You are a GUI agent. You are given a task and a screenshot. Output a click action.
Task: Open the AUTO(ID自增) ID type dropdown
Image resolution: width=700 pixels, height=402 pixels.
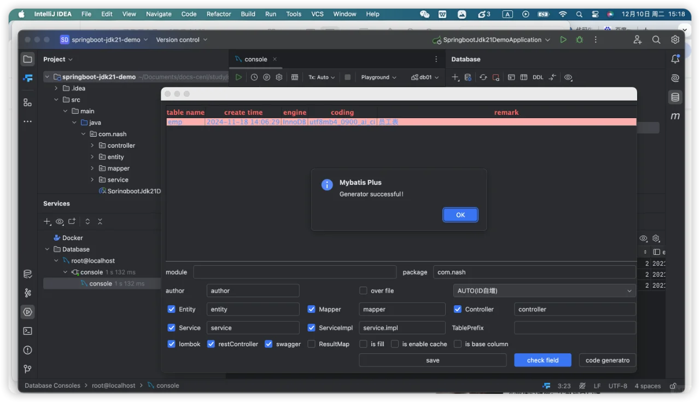(x=544, y=291)
